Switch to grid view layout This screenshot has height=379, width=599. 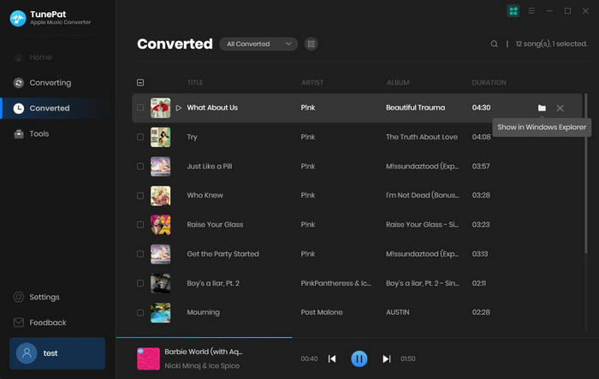tap(311, 44)
